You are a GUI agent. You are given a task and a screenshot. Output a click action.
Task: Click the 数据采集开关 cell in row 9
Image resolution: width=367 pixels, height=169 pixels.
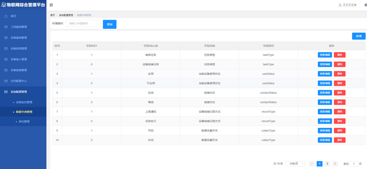point(210,131)
